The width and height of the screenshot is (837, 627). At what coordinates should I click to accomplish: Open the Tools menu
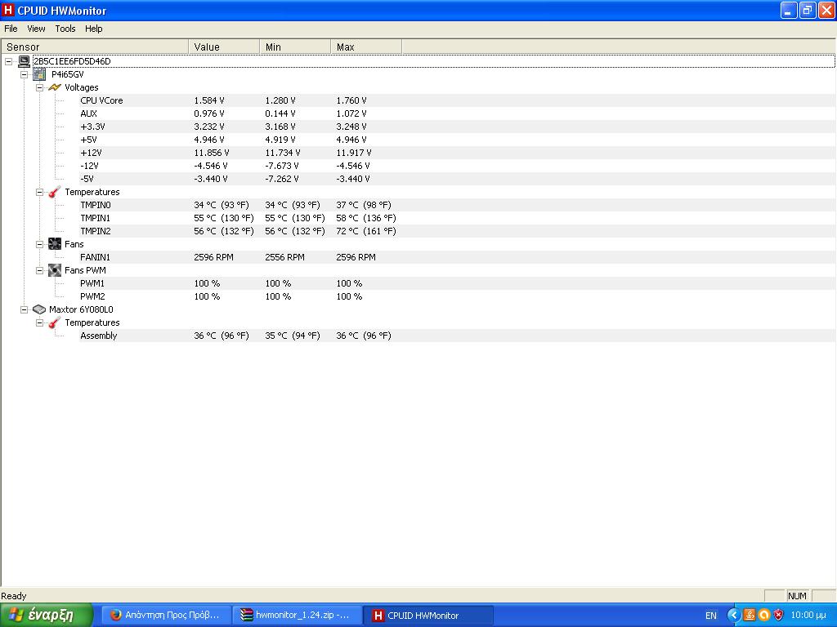(x=65, y=29)
